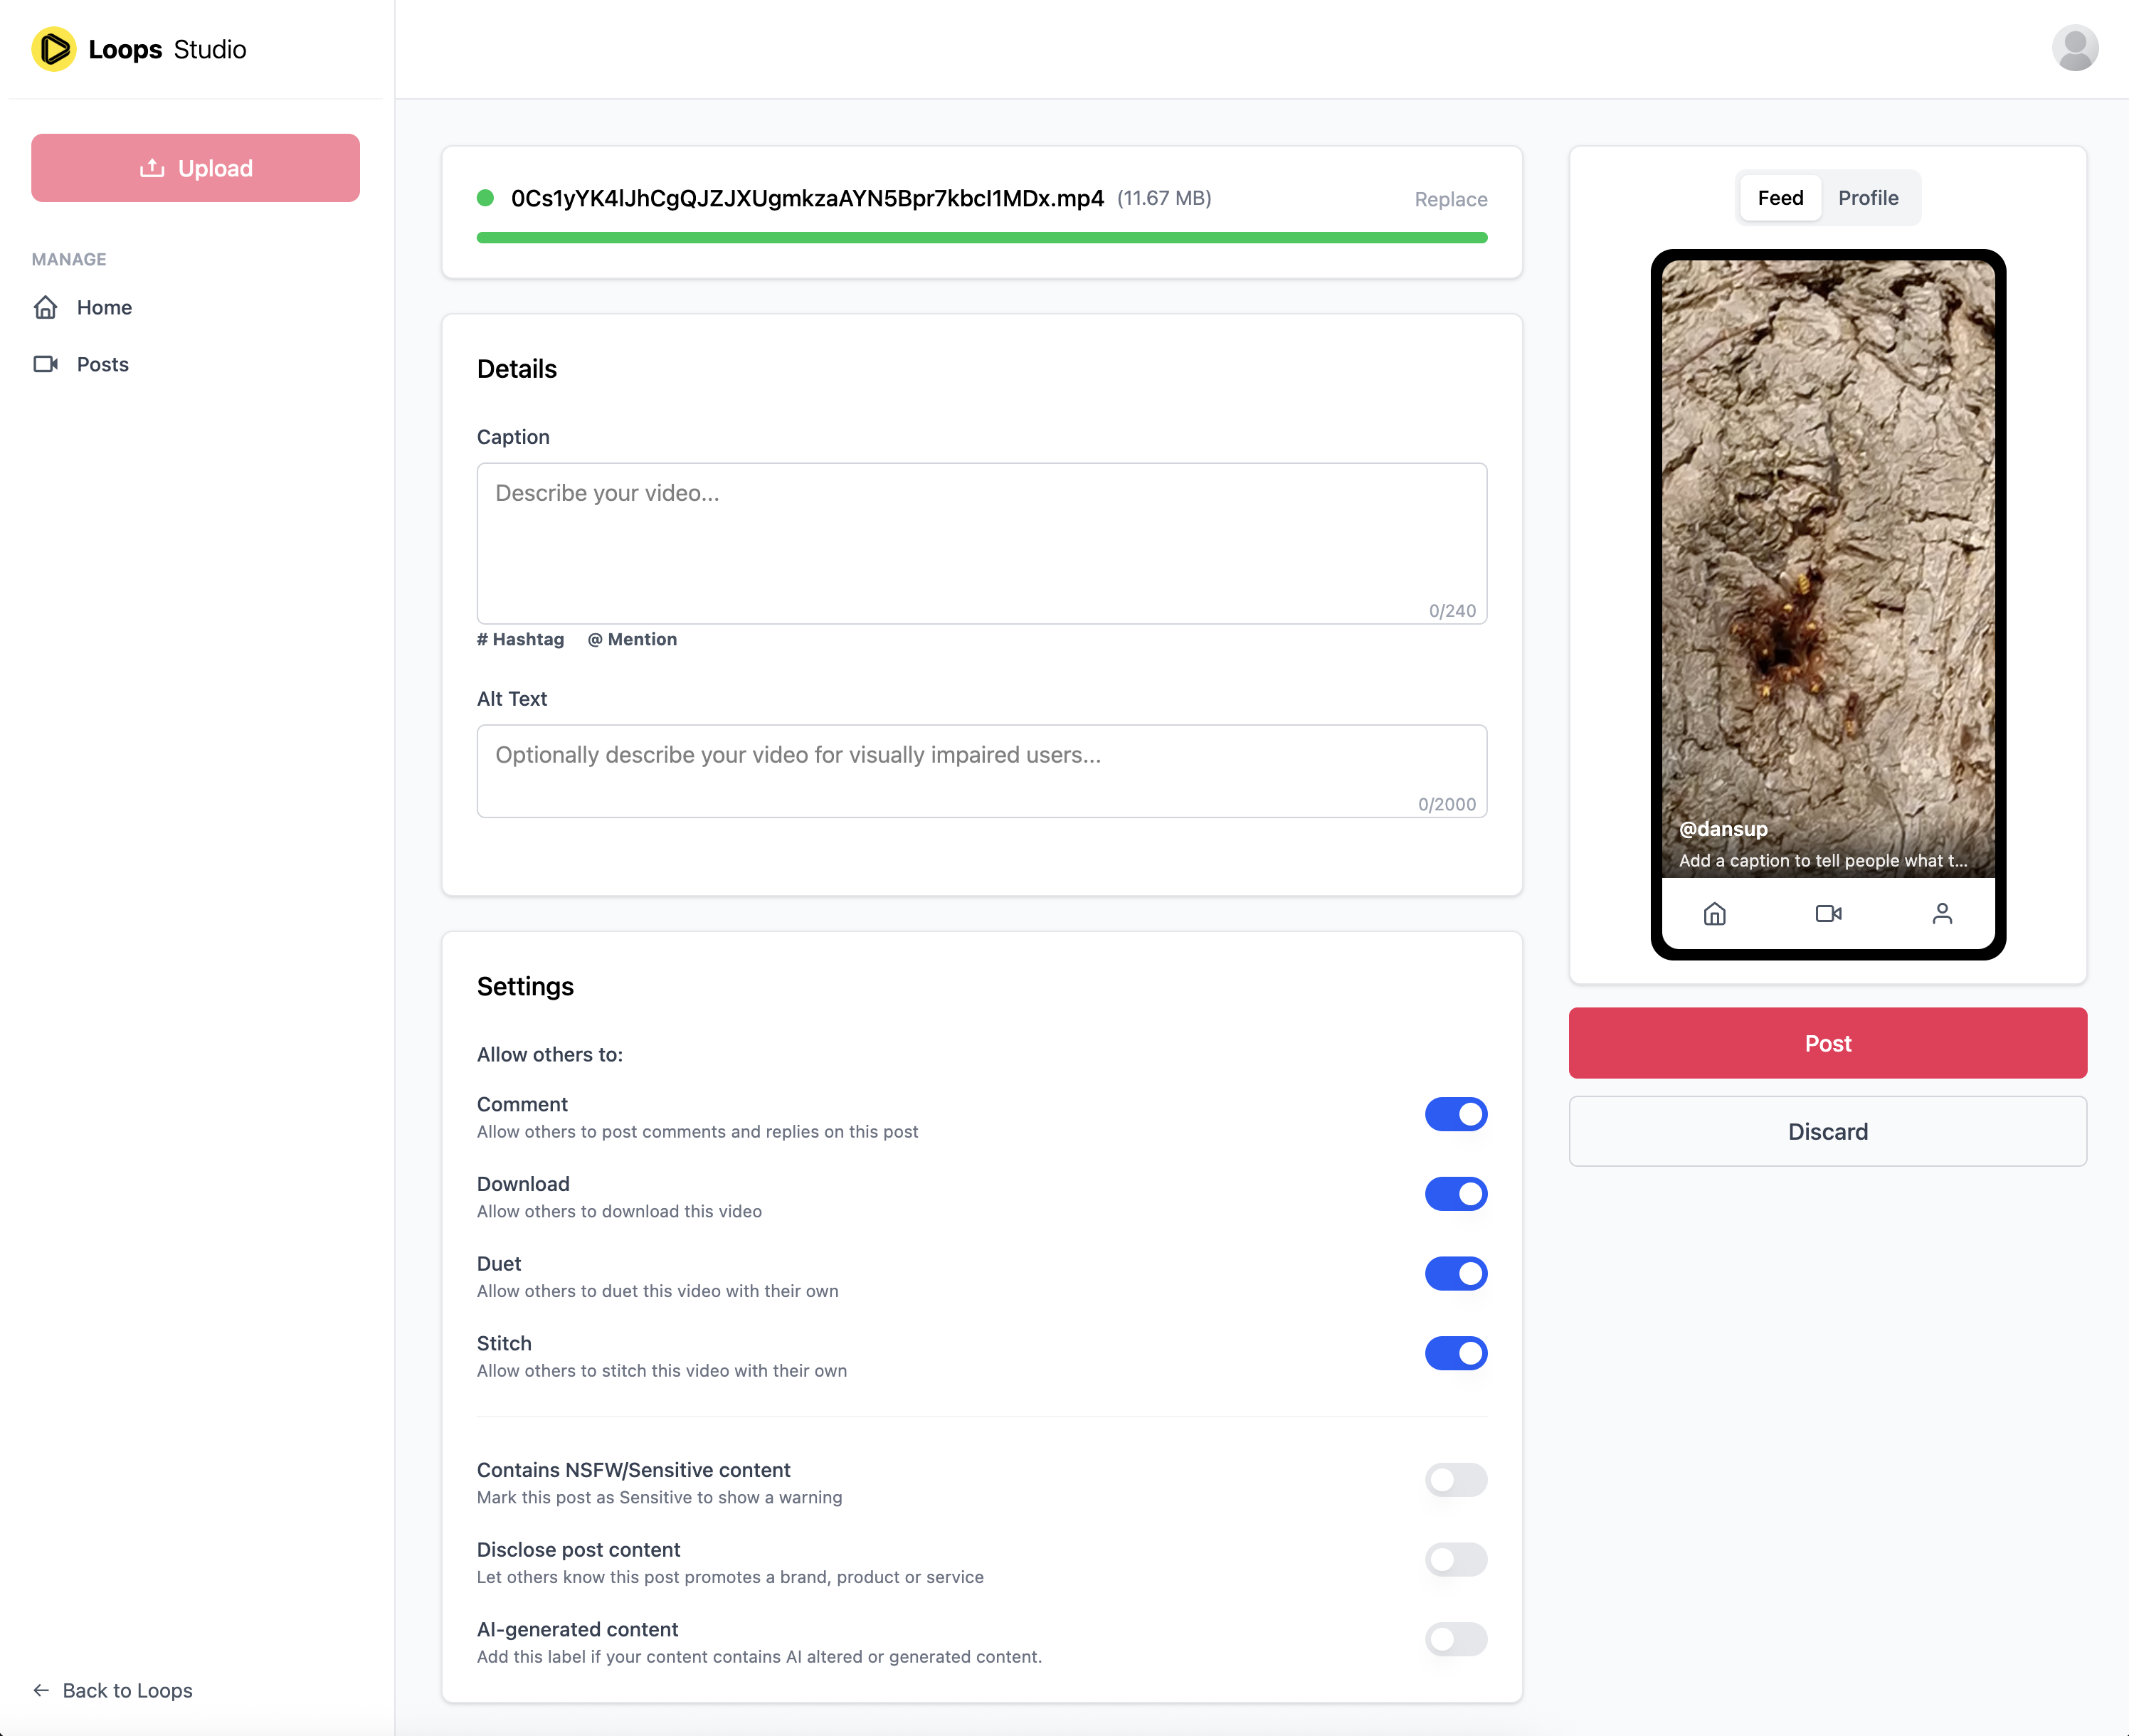Screen dimensions: 2129x1736
Task: Click Replace to change the video file
Action: [1450, 199]
